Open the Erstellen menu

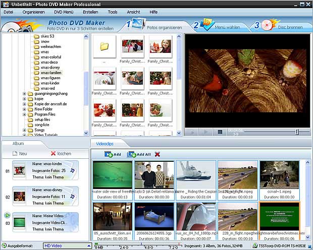(90, 12)
